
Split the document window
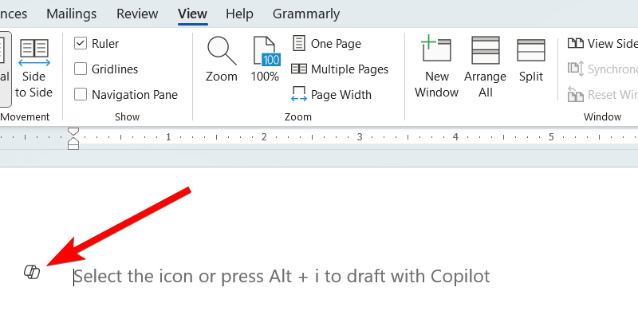pos(531,59)
